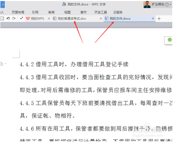Close the 我的普通话考试.doc tab

point(101,18)
